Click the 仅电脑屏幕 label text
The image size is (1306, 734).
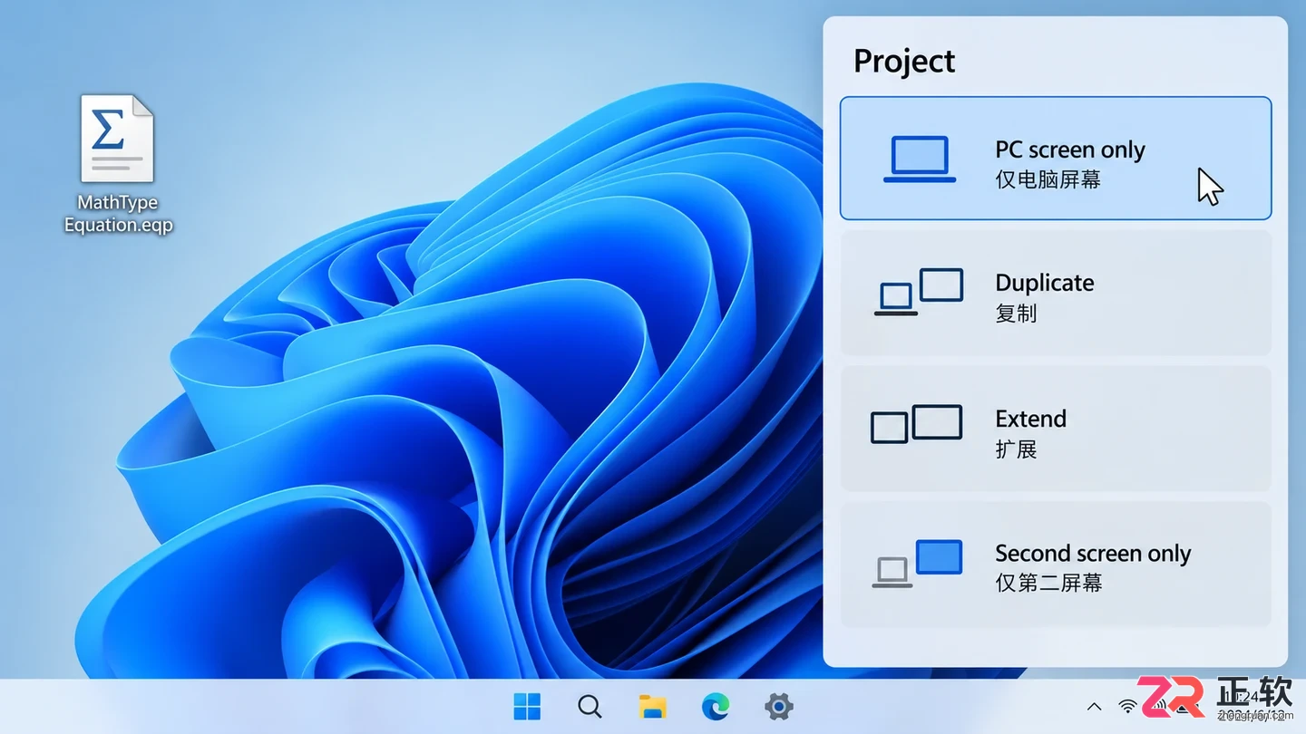click(x=1048, y=179)
